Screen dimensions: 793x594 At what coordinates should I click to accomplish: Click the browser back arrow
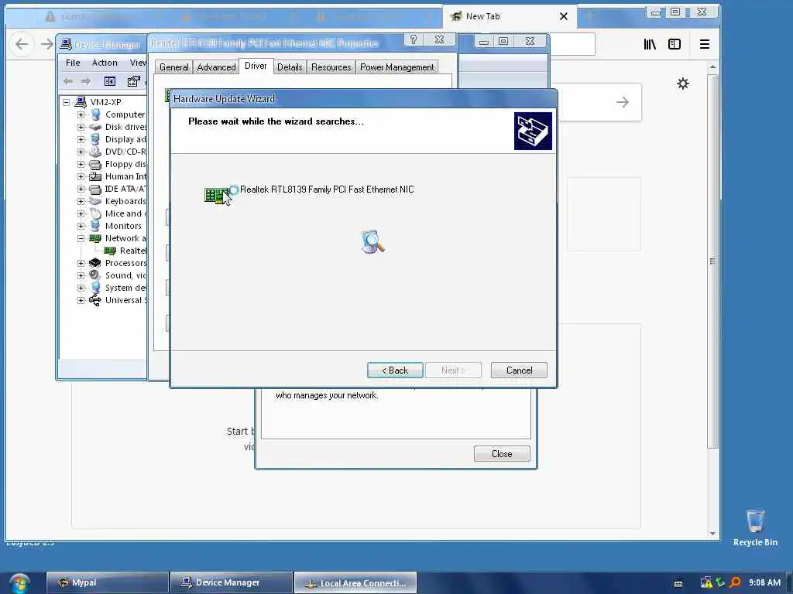pos(22,44)
